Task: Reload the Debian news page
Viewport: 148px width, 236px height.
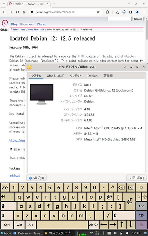Action: click(17, 12)
